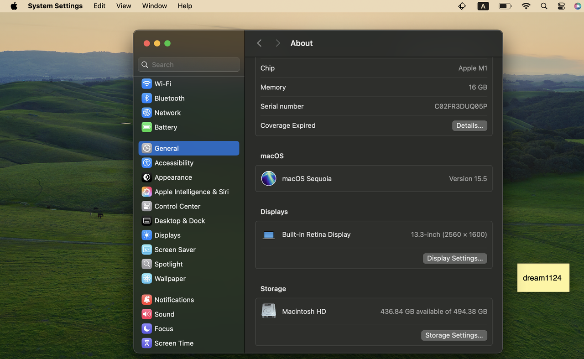Open Storage Settings…
The image size is (584, 359).
[x=454, y=335]
